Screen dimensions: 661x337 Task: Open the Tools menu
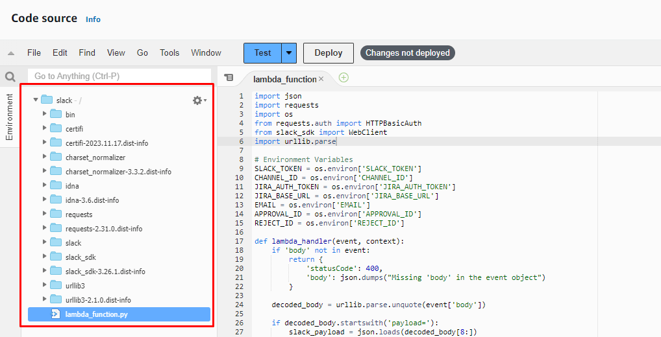pyautogui.click(x=169, y=53)
